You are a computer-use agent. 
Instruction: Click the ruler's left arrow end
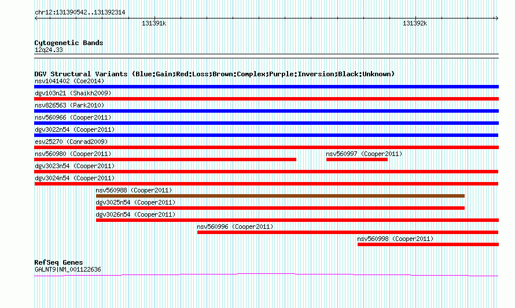36,18
